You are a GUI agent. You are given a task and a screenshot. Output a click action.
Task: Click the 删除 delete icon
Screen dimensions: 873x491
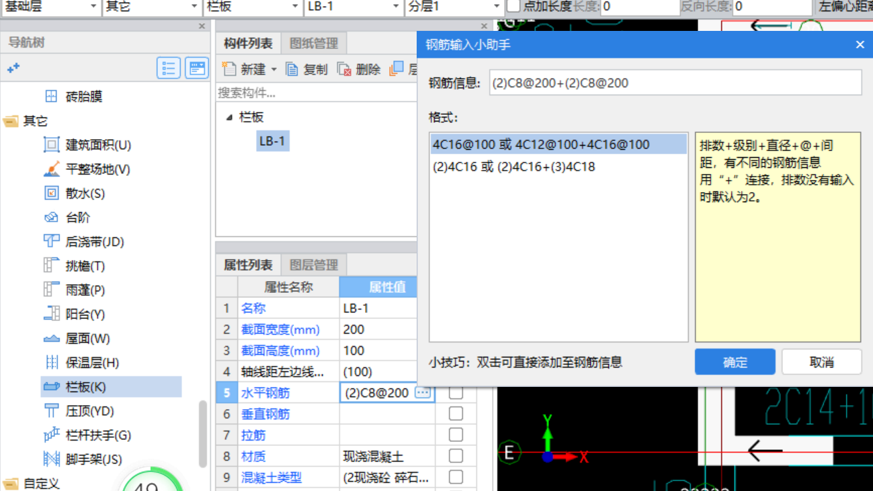click(x=344, y=69)
